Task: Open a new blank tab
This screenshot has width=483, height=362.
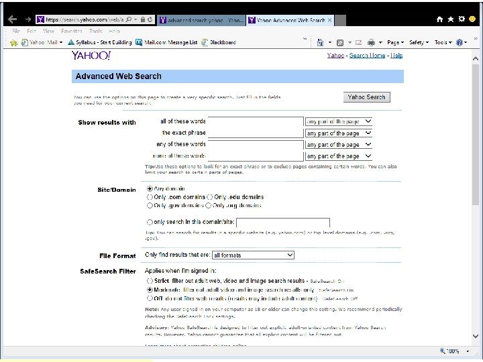Action: point(340,20)
